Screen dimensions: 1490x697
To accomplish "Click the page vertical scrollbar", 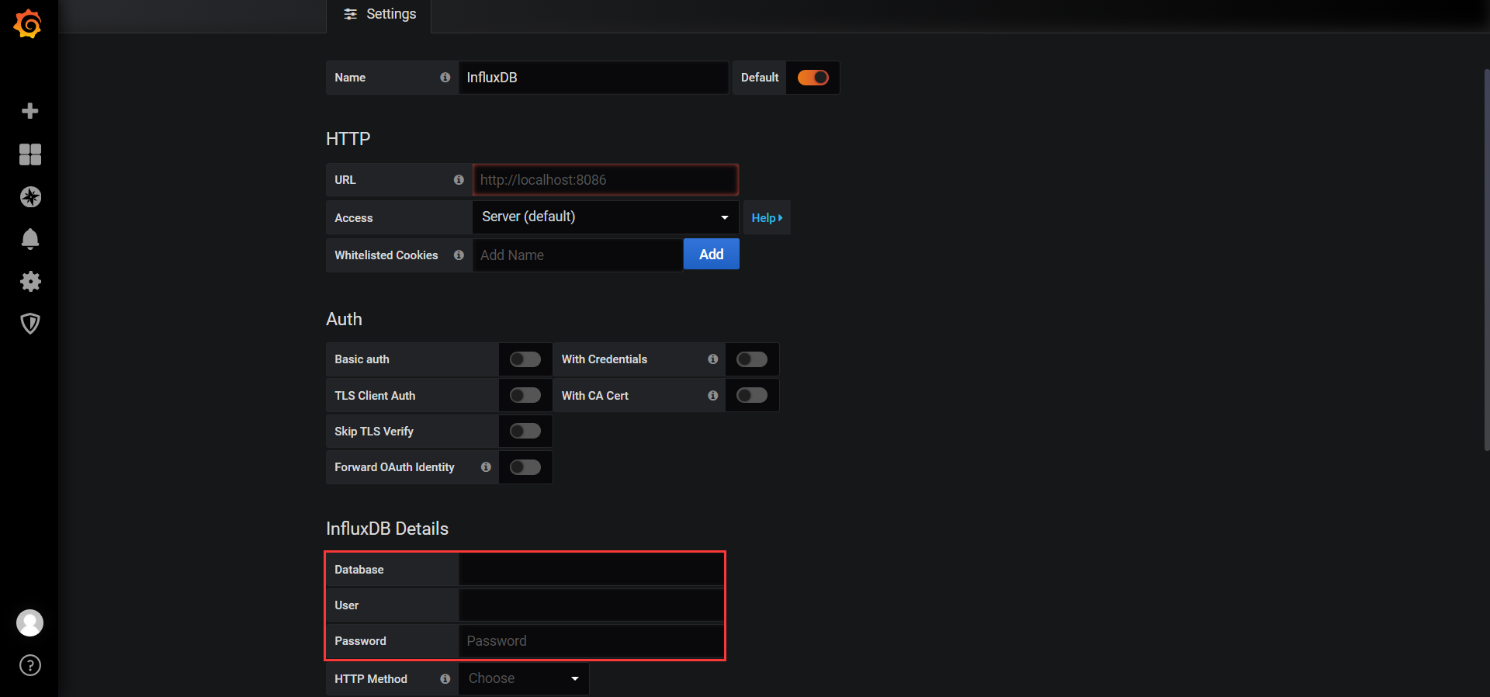I will tap(1486, 260).
